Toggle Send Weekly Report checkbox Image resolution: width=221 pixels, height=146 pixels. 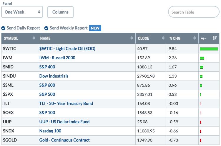(x=46, y=28)
